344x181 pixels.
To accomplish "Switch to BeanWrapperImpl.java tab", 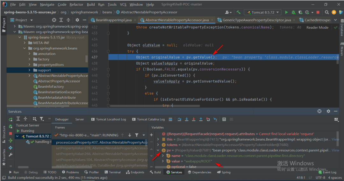I will coord(114,20).
